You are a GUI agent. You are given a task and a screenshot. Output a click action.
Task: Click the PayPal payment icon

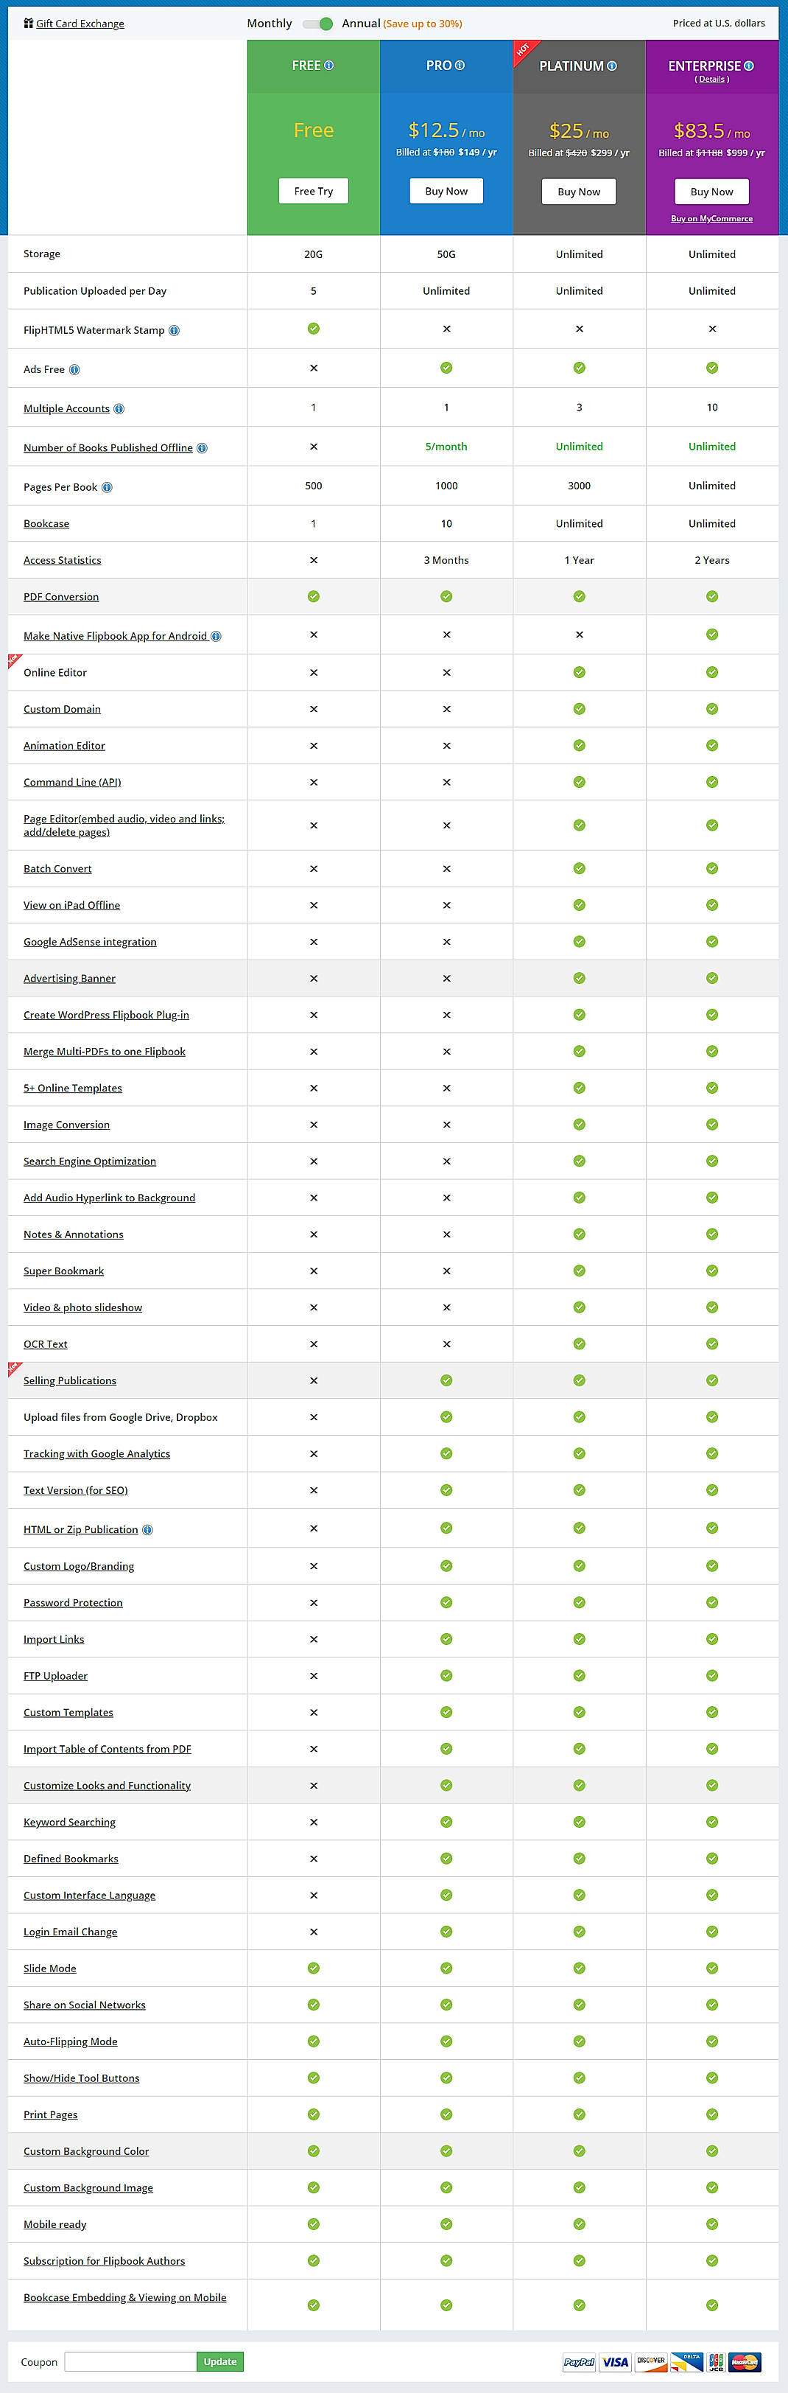579,2362
